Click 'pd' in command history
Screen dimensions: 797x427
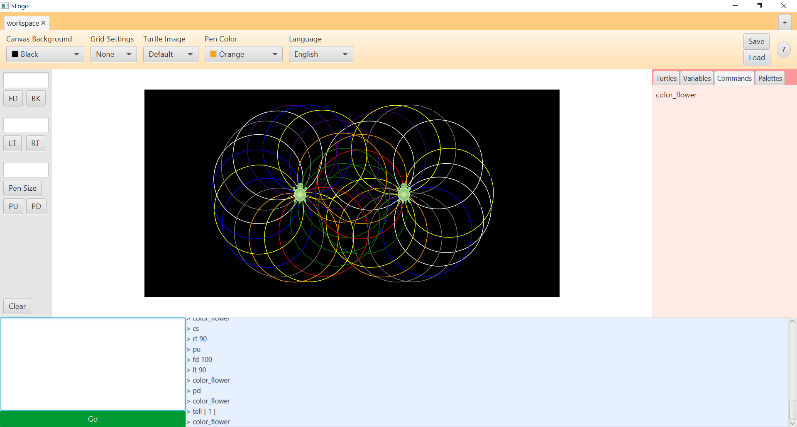196,391
